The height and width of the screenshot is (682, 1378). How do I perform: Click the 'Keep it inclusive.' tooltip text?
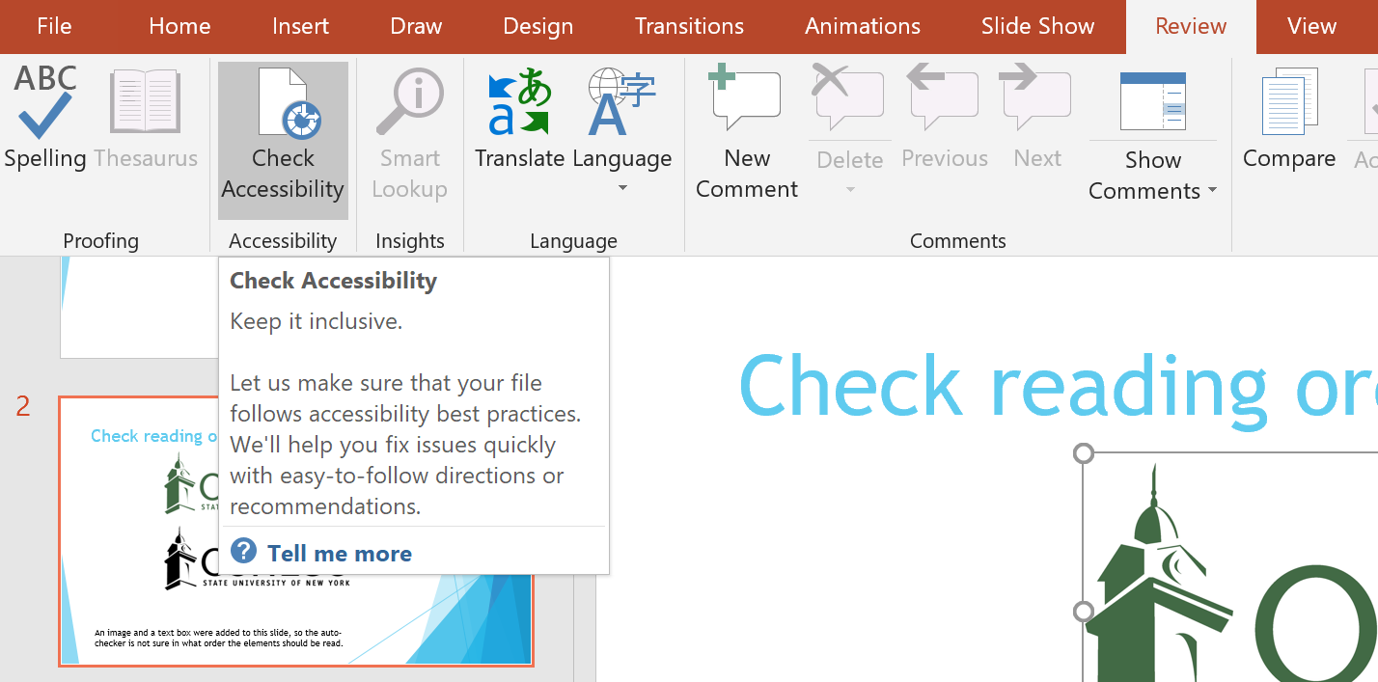tap(317, 321)
